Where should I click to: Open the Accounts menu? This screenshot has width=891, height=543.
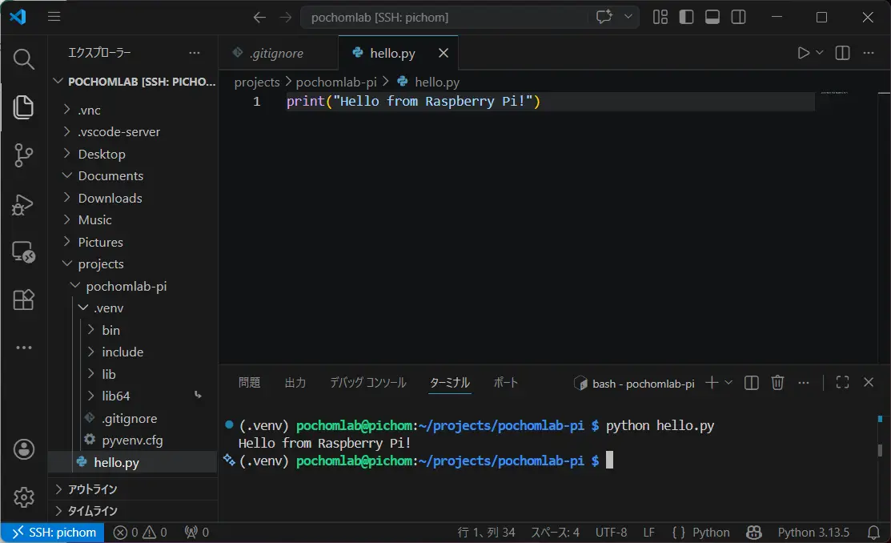click(x=23, y=449)
